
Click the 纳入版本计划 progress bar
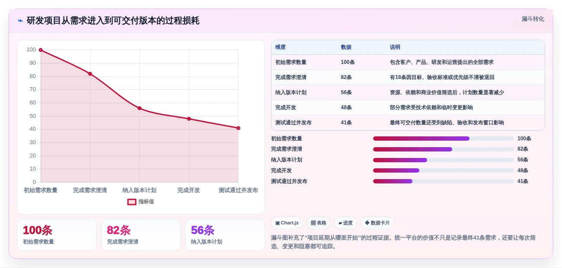(x=444, y=160)
